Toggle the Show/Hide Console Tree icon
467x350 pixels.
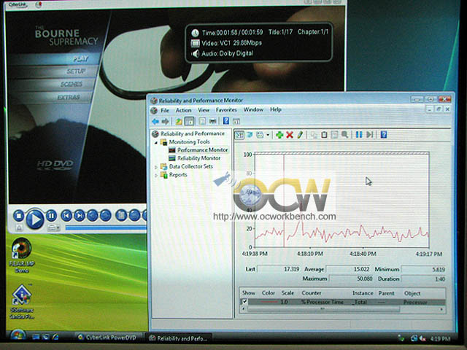click(189, 121)
